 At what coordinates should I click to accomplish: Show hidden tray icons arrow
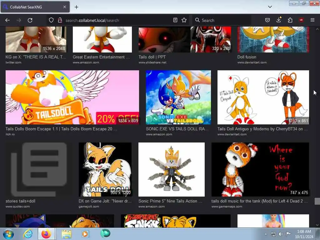coord(266,234)
